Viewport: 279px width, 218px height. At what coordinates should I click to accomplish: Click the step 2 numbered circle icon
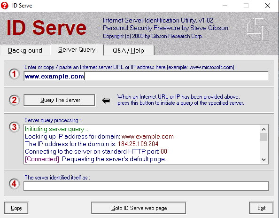point(14,100)
